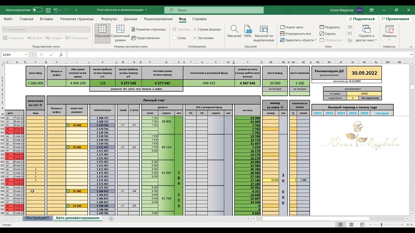Screen dimensions: 415x233
Task: Click the Save icon in title bar
Action: pyautogui.click(x=48, y=10)
